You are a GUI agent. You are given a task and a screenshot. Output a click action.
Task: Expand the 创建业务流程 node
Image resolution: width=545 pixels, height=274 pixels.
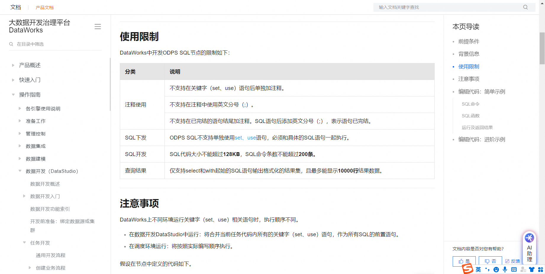(x=30, y=268)
